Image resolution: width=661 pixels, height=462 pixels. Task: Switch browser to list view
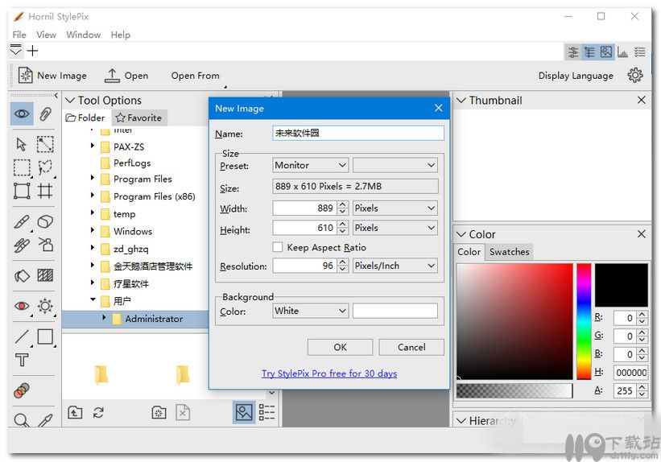point(266,412)
